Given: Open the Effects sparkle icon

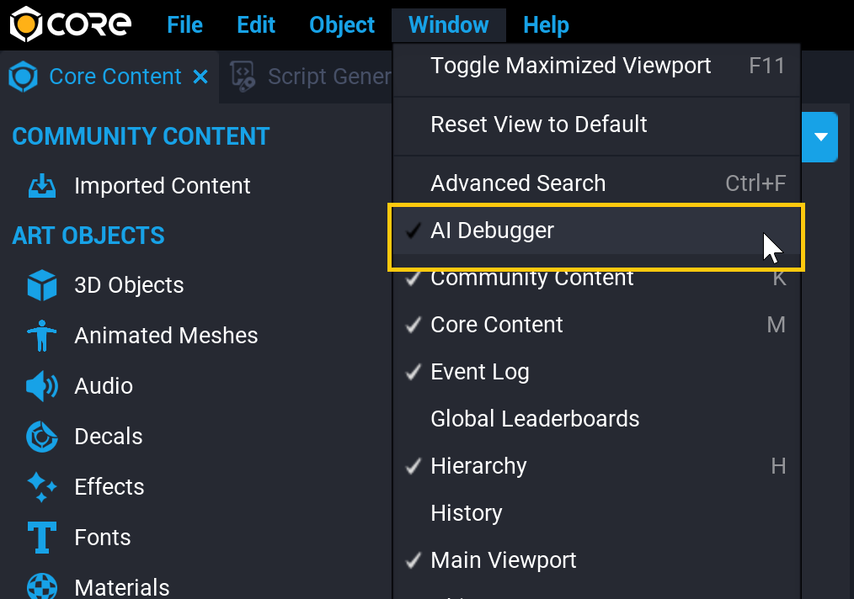Looking at the screenshot, I should [x=41, y=487].
